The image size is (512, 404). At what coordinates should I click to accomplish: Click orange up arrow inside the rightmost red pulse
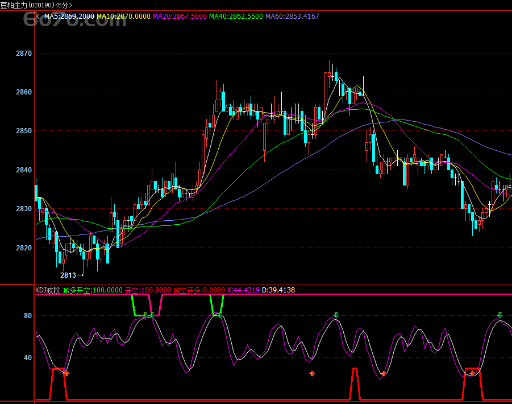[472, 373]
